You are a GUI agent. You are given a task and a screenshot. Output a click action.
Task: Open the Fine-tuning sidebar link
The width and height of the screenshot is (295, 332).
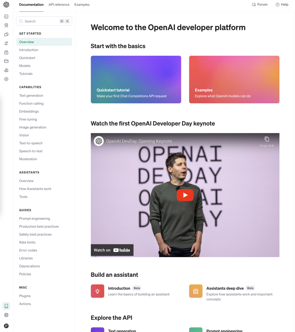click(28, 119)
